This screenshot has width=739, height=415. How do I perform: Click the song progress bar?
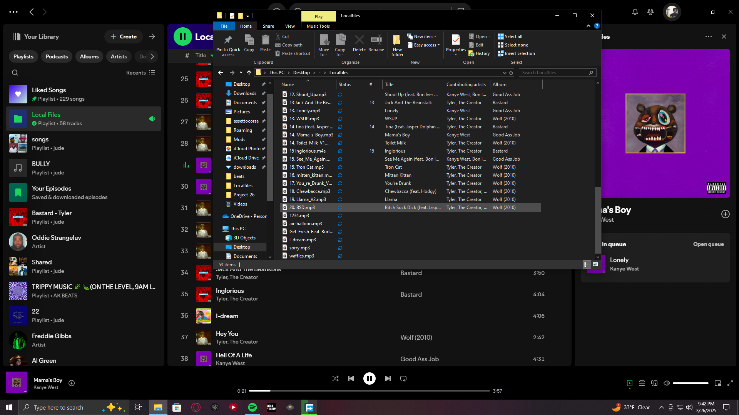pyautogui.click(x=369, y=391)
